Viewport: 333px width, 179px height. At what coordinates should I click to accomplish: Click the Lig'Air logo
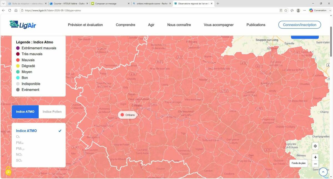[x=23, y=25]
